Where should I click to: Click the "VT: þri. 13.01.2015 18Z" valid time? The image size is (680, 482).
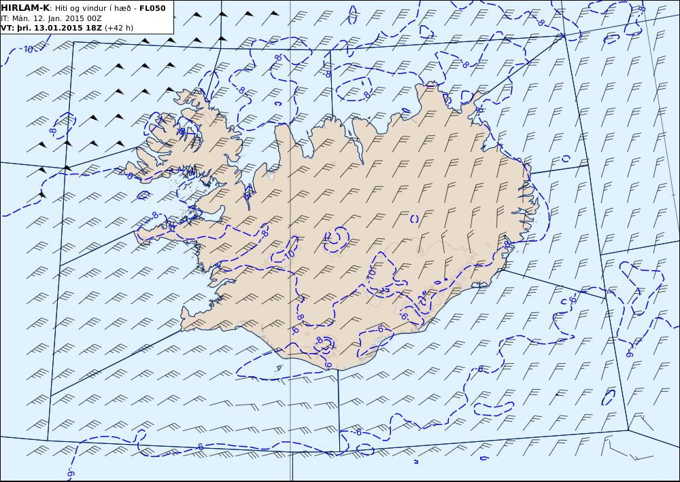(x=52, y=28)
